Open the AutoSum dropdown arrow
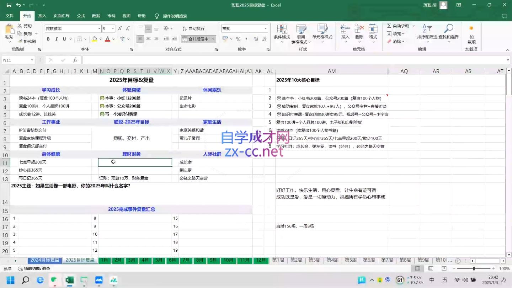Viewport: 512px width, 288px height. coord(414,26)
